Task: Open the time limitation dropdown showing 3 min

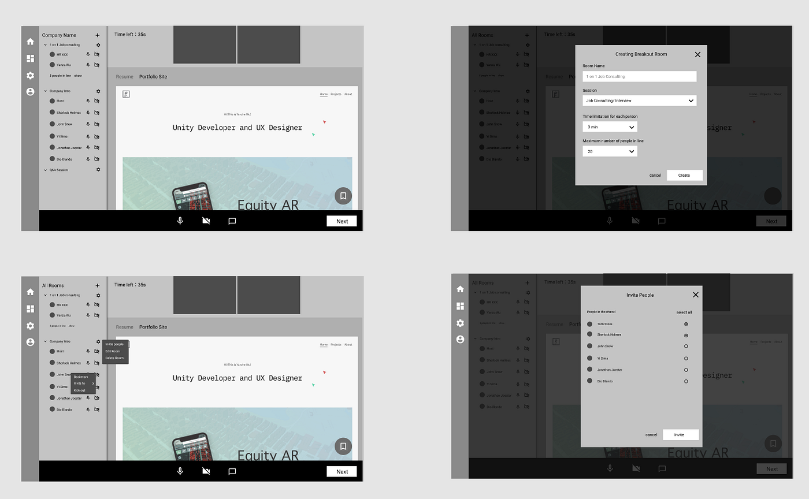Action: (x=610, y=126)
